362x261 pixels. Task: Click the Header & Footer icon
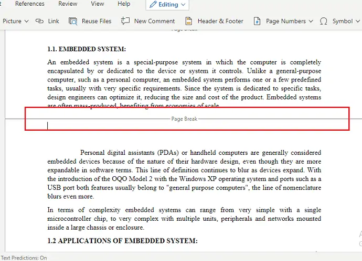(189, 21)
